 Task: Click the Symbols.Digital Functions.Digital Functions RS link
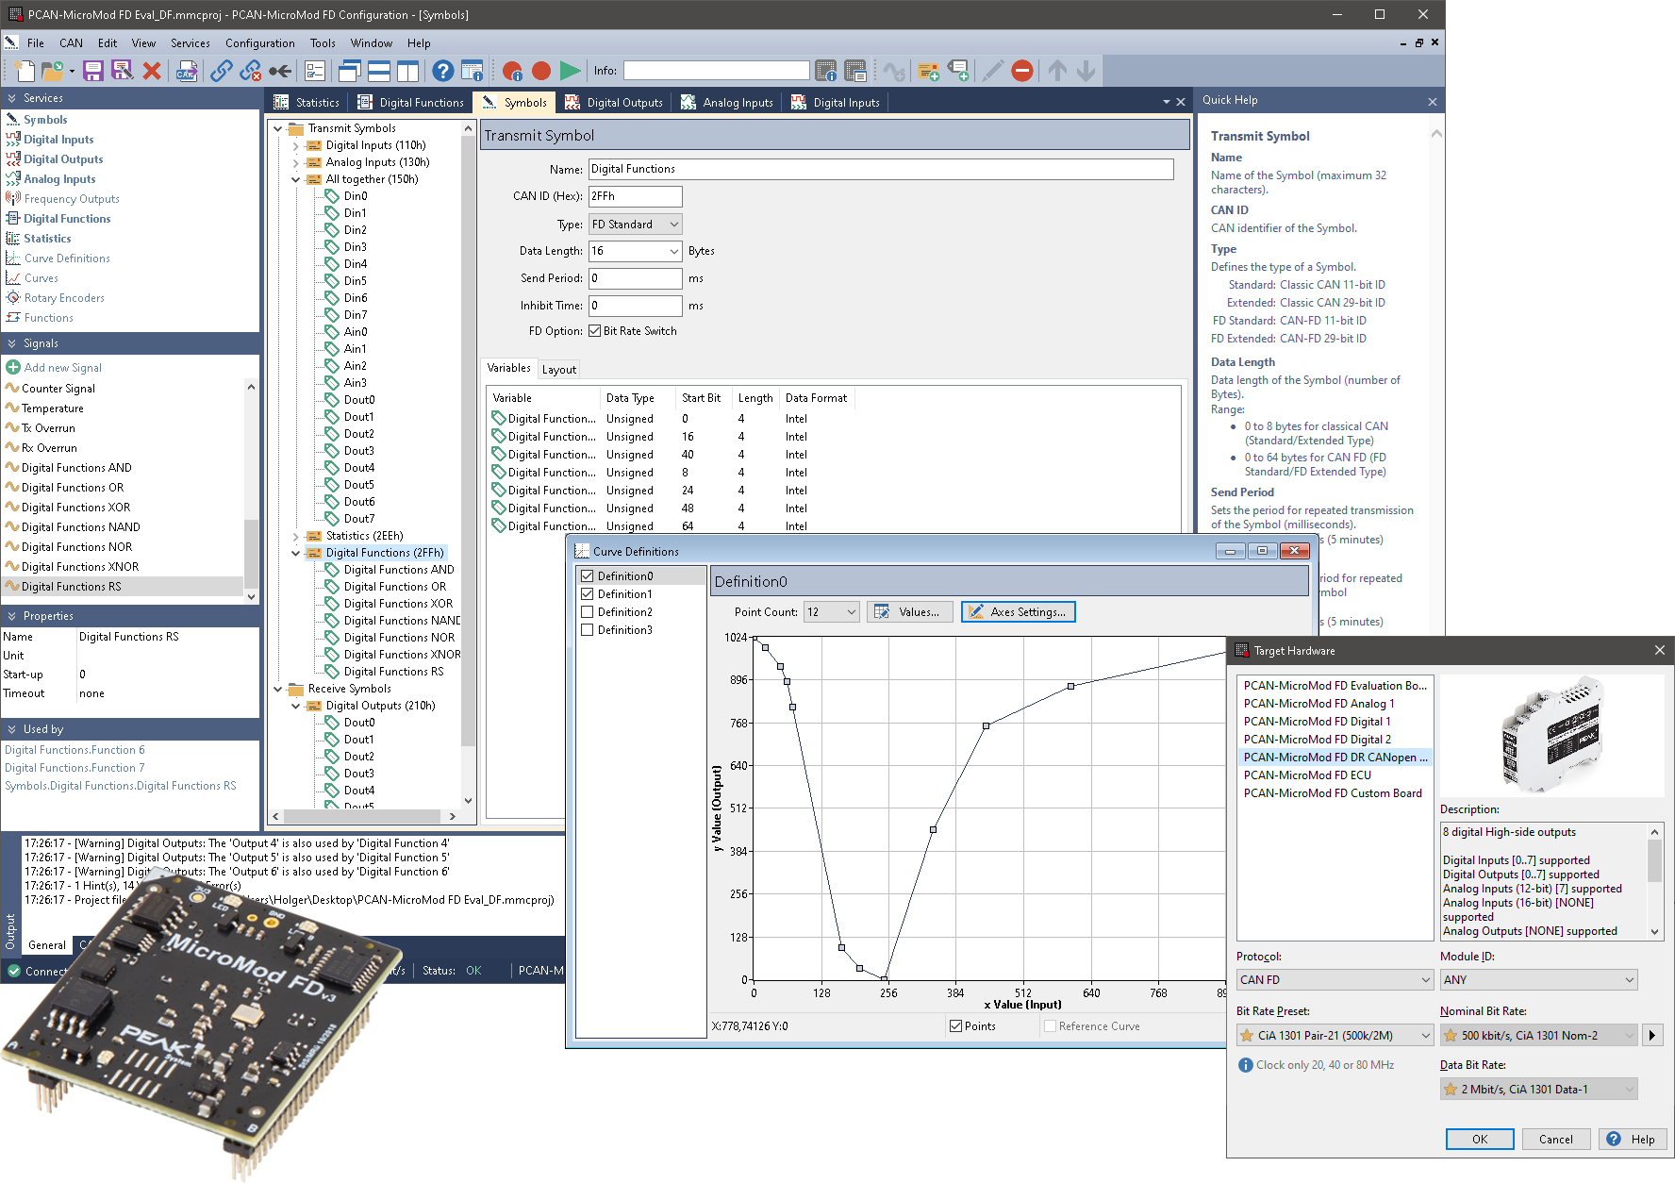[x=121, y=786]
